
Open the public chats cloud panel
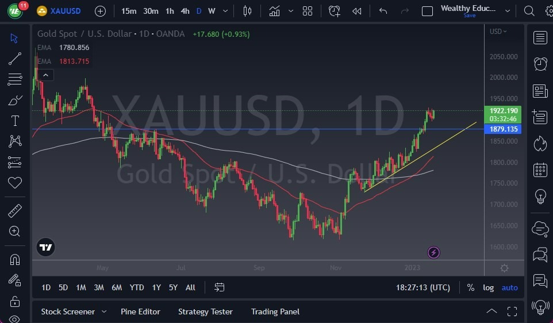point(540,229)
